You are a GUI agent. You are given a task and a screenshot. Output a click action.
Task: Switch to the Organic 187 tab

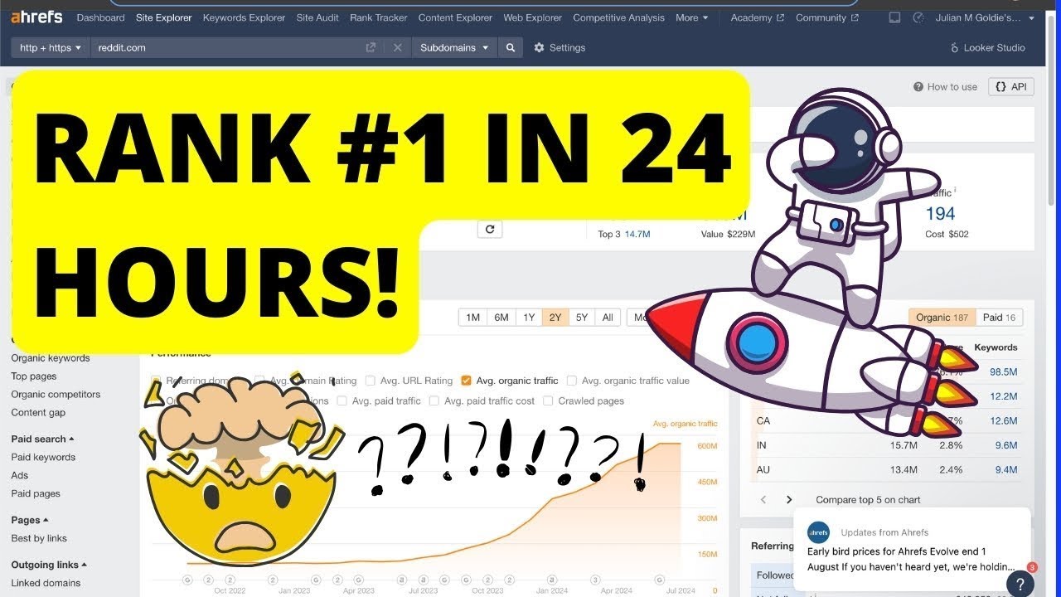(942, 317)
